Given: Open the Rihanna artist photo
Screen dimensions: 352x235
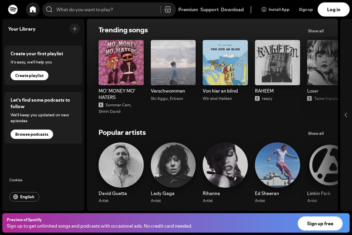Looking at the screenshot, I should coord(225,165).
